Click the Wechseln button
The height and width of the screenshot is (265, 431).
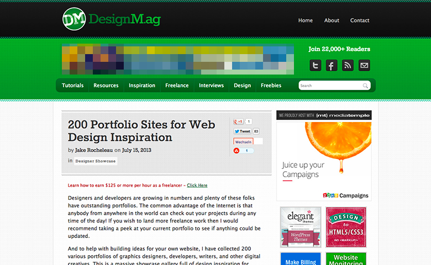click(x=243, y=141)
